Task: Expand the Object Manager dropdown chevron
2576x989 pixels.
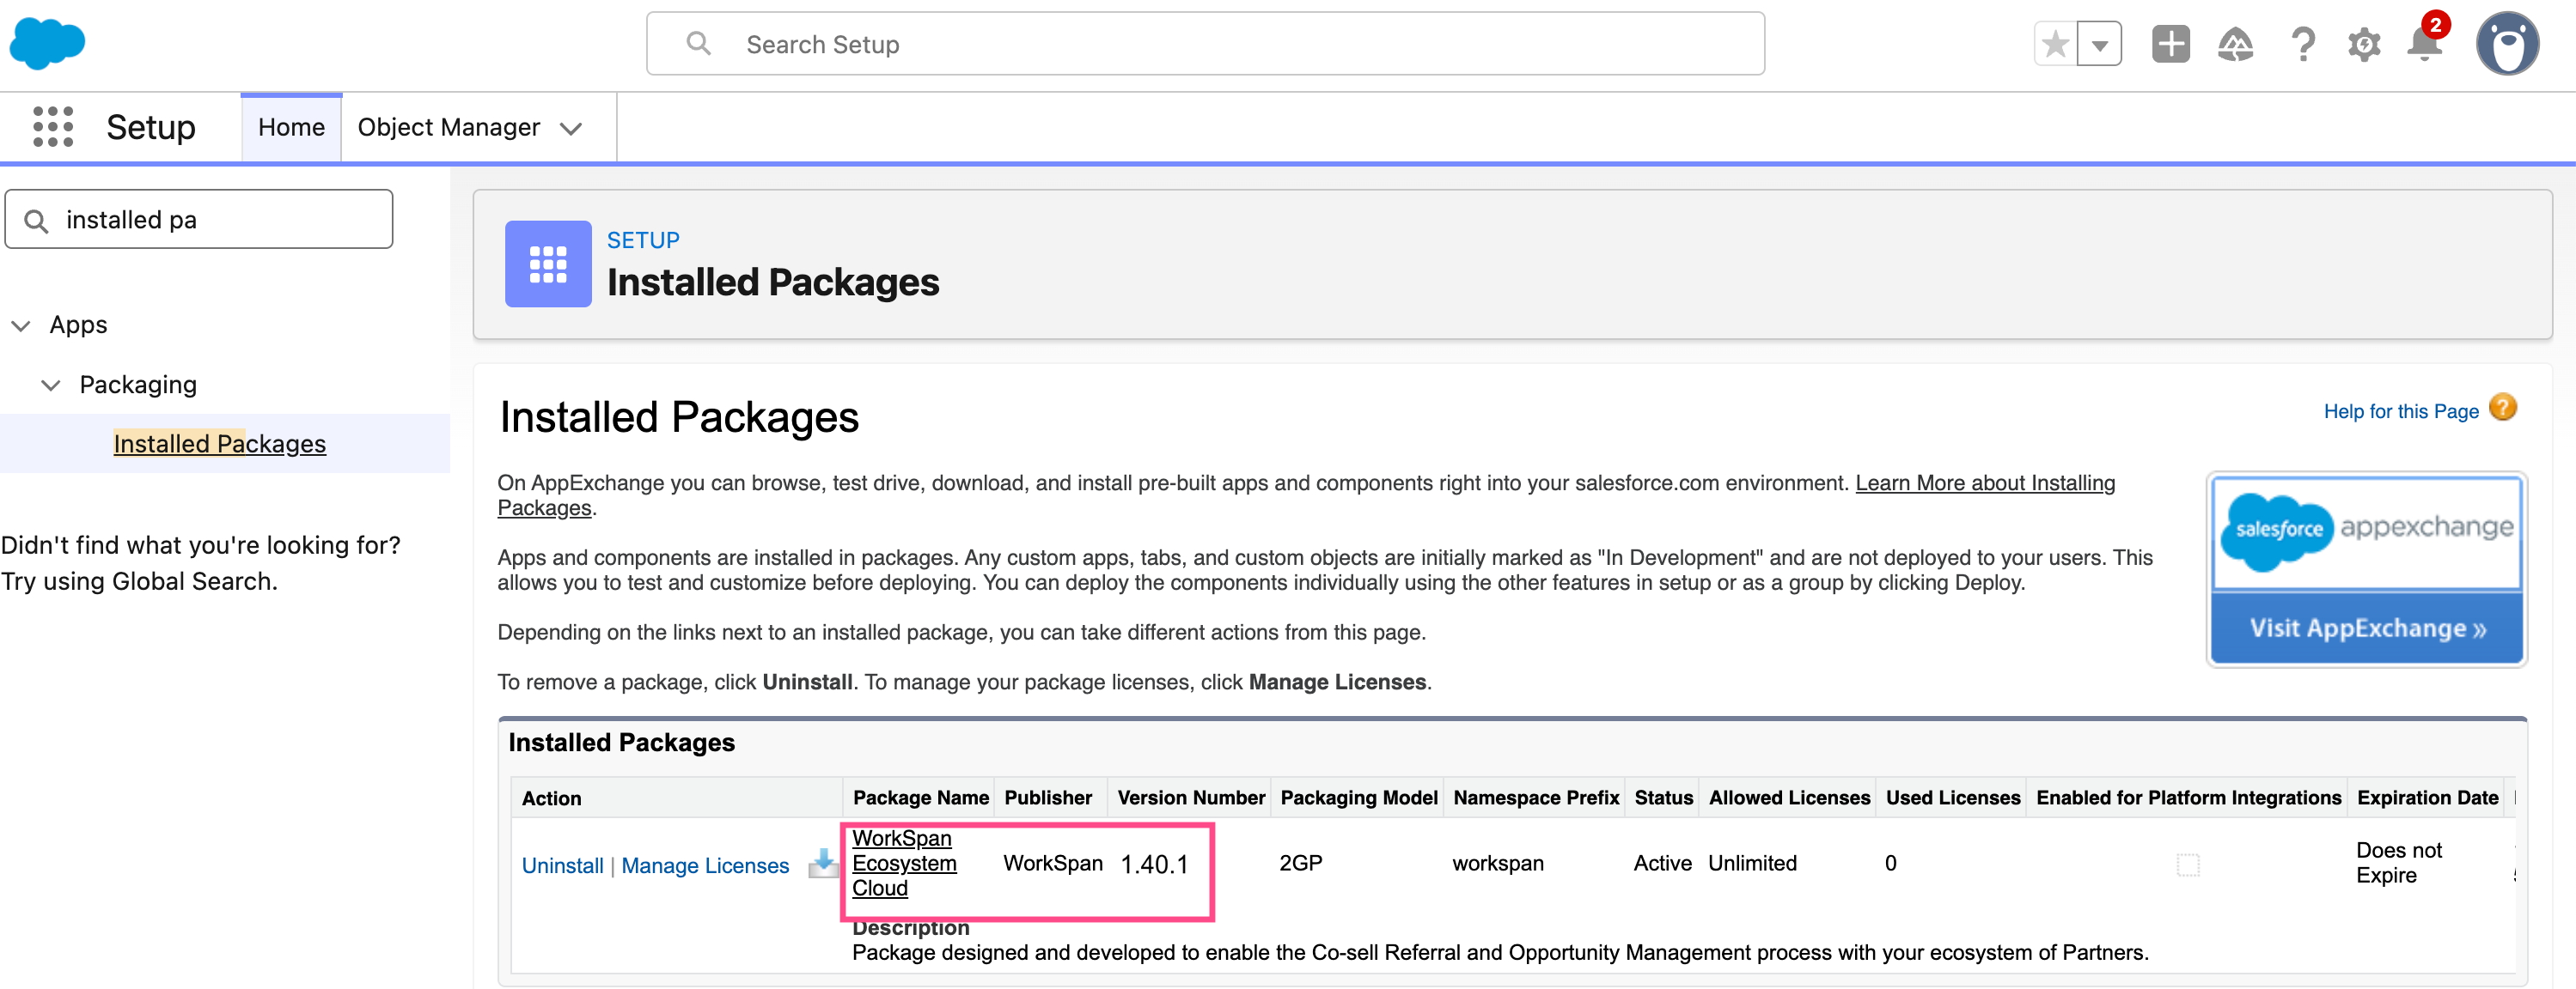Action: (x=571, y=129)
